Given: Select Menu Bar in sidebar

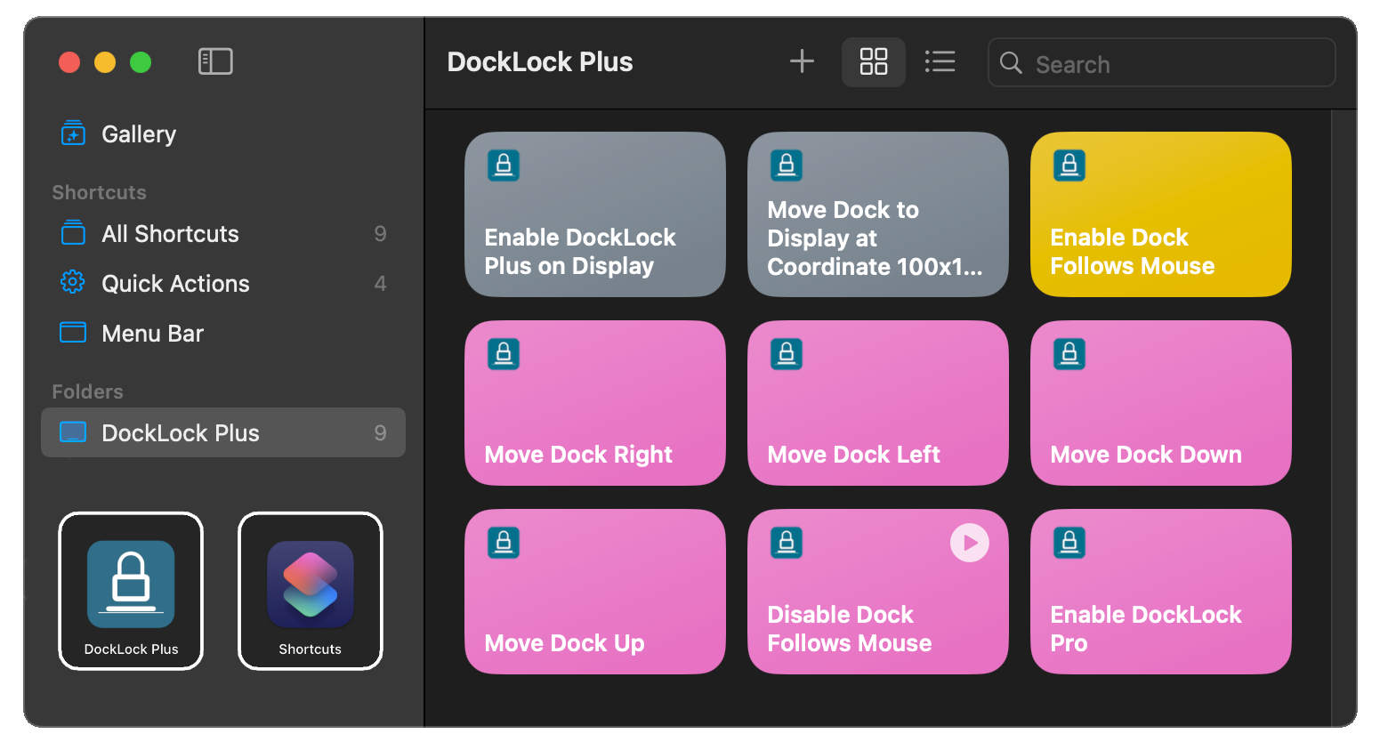Looking at the screenshot, I should pos(222,334).
